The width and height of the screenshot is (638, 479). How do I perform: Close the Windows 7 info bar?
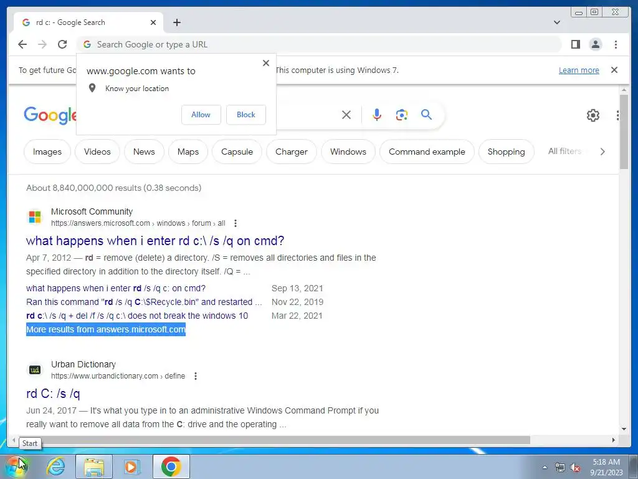pos(614,70)
